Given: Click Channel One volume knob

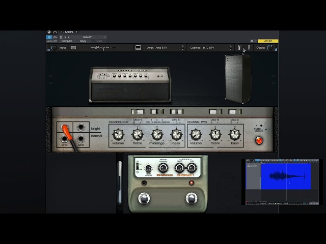Looking at the screenshot, I should tap(118, 135).
